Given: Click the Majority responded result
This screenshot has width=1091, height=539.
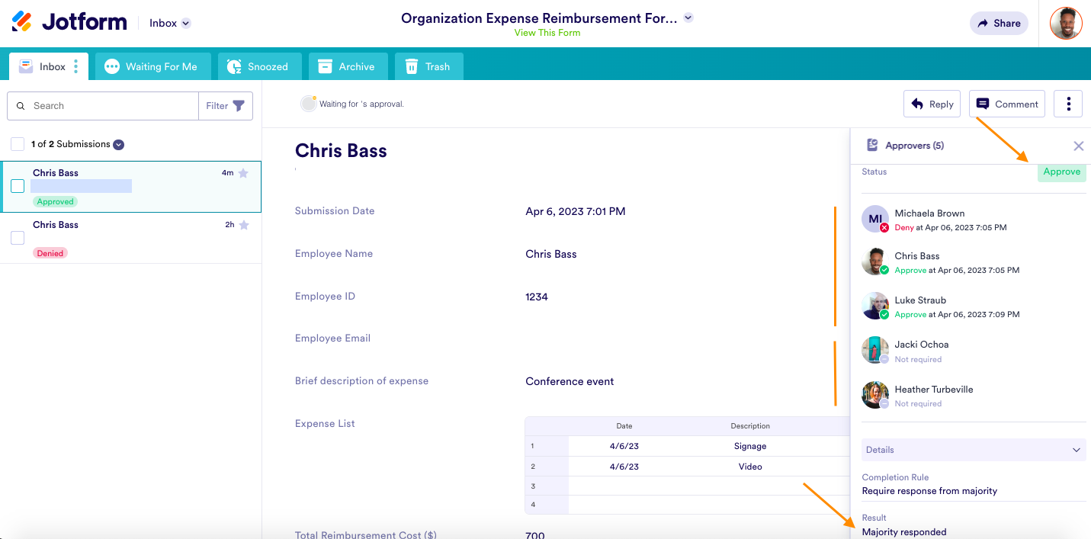Looking at the screenshot, I should click(x=904, y=532).
